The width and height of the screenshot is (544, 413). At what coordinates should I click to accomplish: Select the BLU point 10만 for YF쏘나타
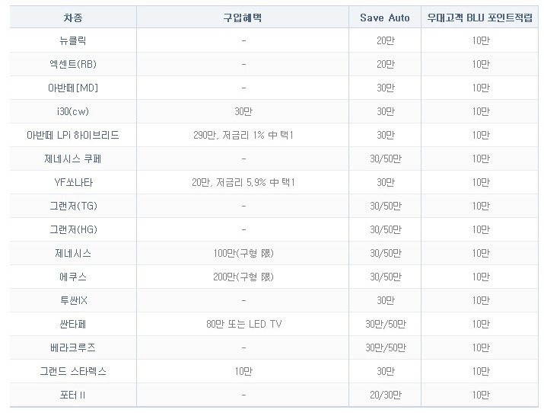[x=481, y=182]
